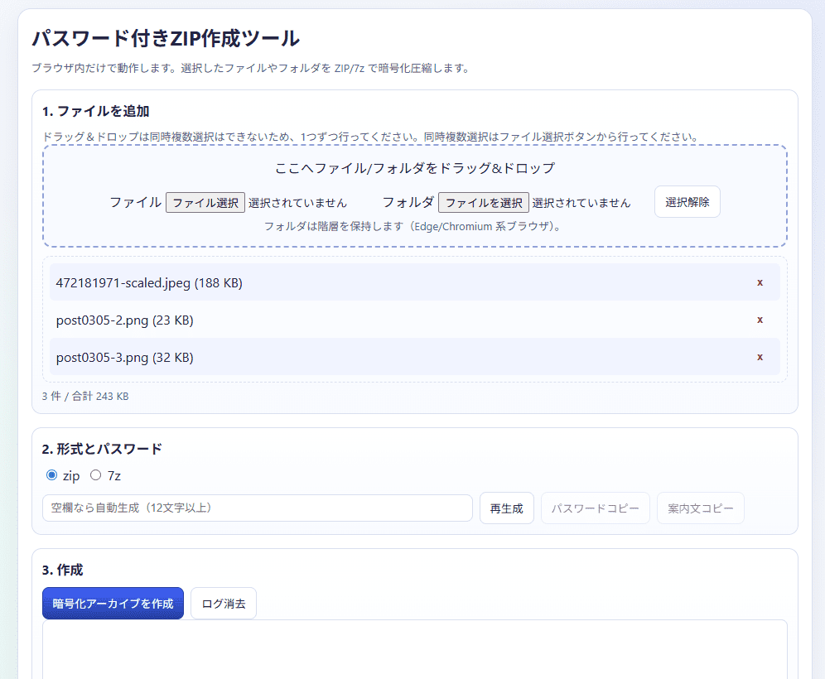
Task: Click the ファイル選択 button for files
Action: 205,203
